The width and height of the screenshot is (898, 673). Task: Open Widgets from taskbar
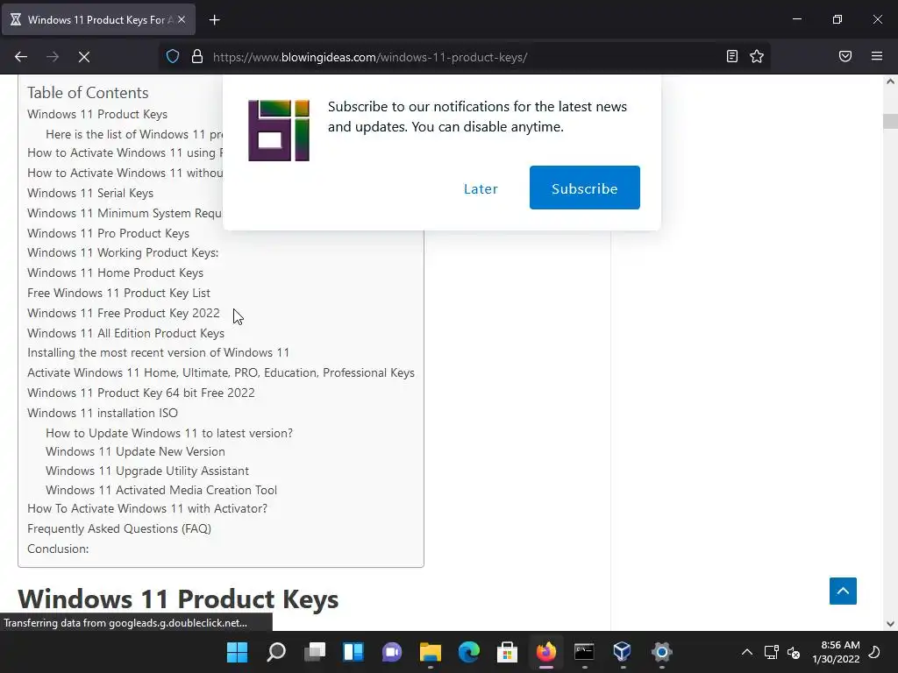pyautogui.click(x=353, y=652)
